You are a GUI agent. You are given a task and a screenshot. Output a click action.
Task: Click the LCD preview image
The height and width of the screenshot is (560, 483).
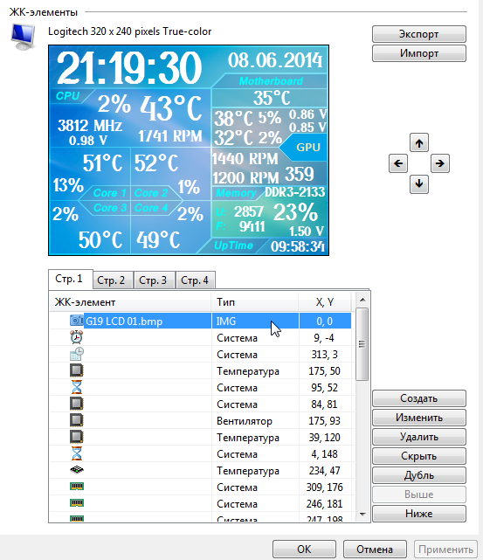click(x=189, y=150)
